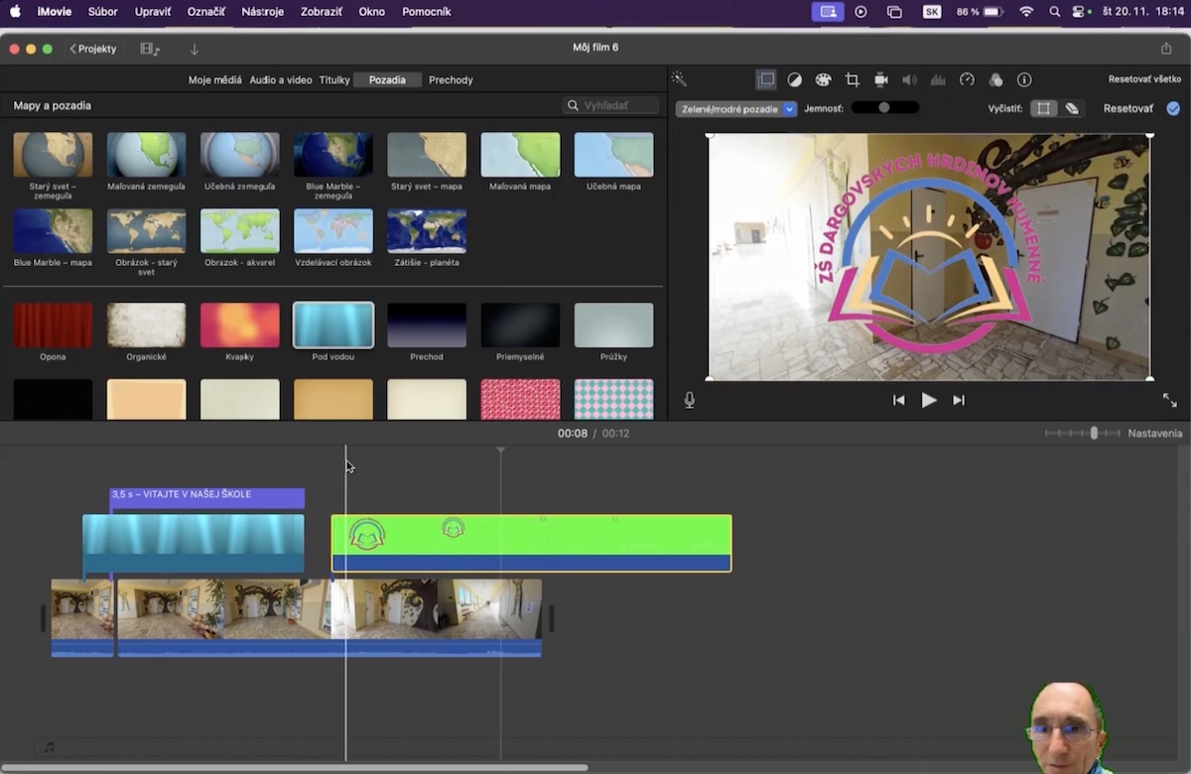Click the Resetovať všetko button

(x=1144, y=79)
